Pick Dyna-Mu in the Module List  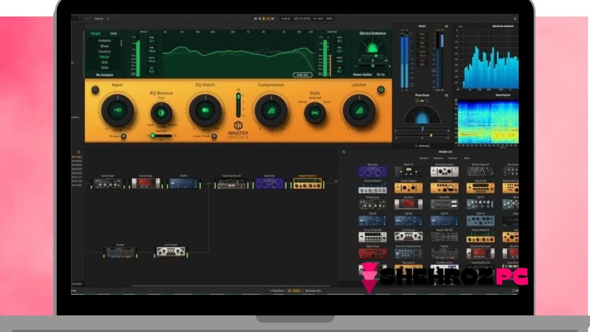(x=444, y=204)
